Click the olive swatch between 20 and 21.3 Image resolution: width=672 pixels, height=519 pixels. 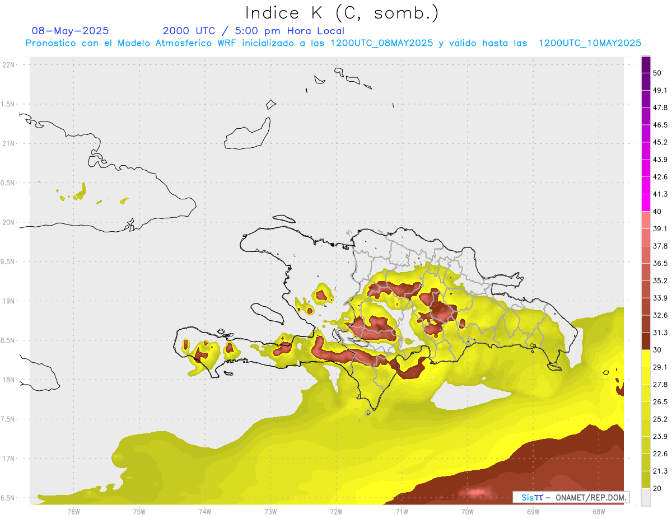[646, 480]
